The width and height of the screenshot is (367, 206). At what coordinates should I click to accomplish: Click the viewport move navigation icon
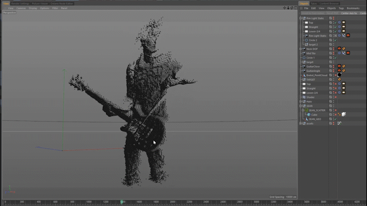click(284, 8)
